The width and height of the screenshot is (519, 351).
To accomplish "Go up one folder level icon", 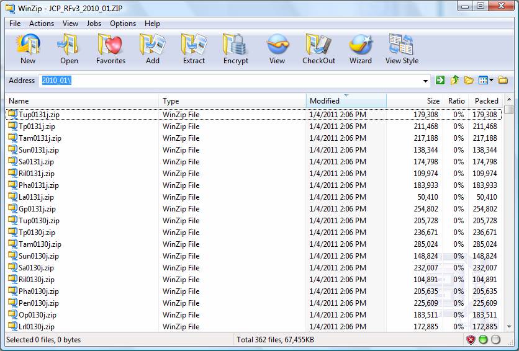I will tap(454, 81).
